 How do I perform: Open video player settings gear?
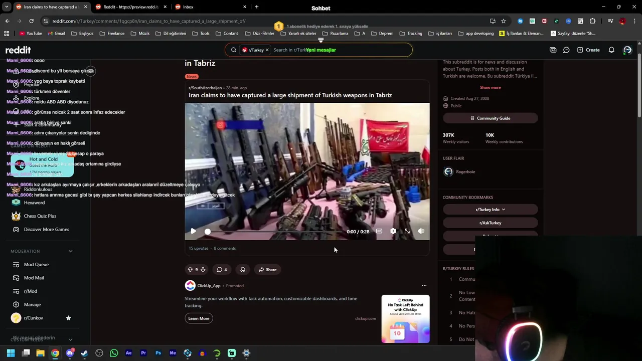[393, 231]
